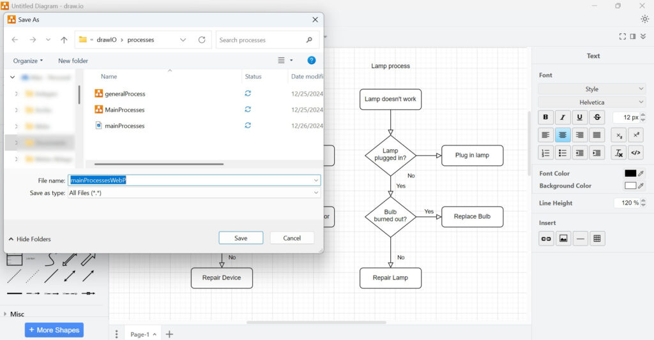Click the clear formatting icon
The image size is (654, 340).
point(618,152)
